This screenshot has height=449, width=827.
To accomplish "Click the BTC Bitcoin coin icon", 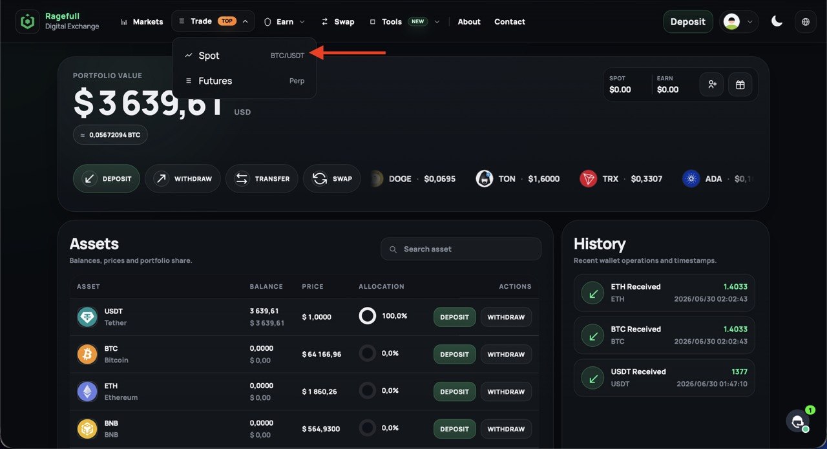I will [x=87, y=354].
